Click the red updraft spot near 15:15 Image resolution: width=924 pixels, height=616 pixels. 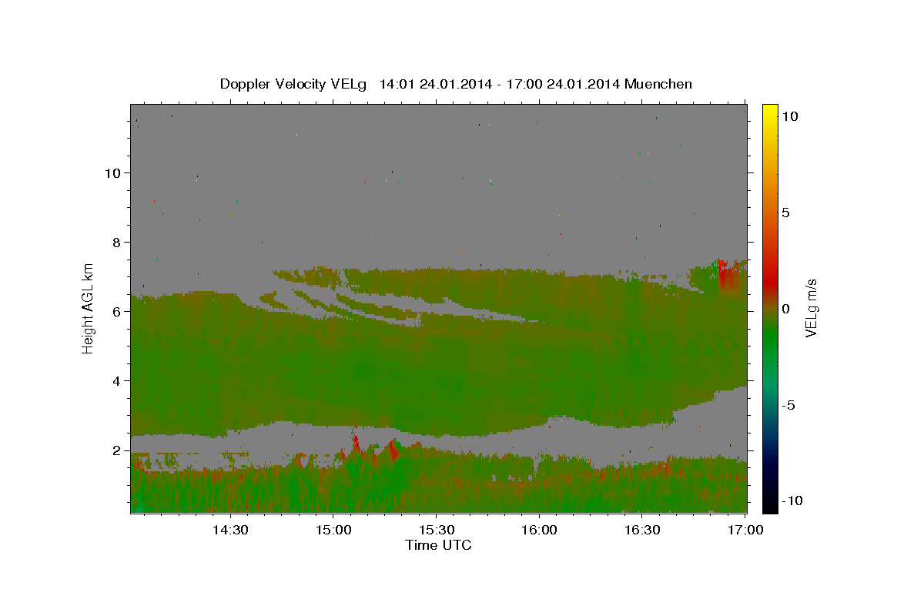click(x=394, y=449)
